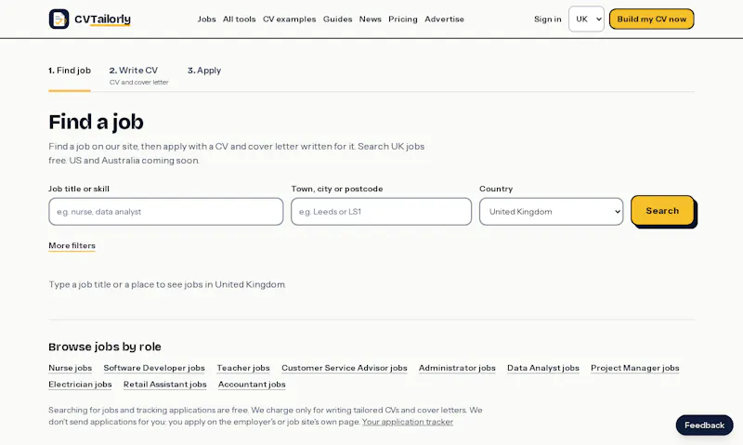Open Accountant jobs link
Viewport: 743px width, 445px height.
tap(252, 385)
